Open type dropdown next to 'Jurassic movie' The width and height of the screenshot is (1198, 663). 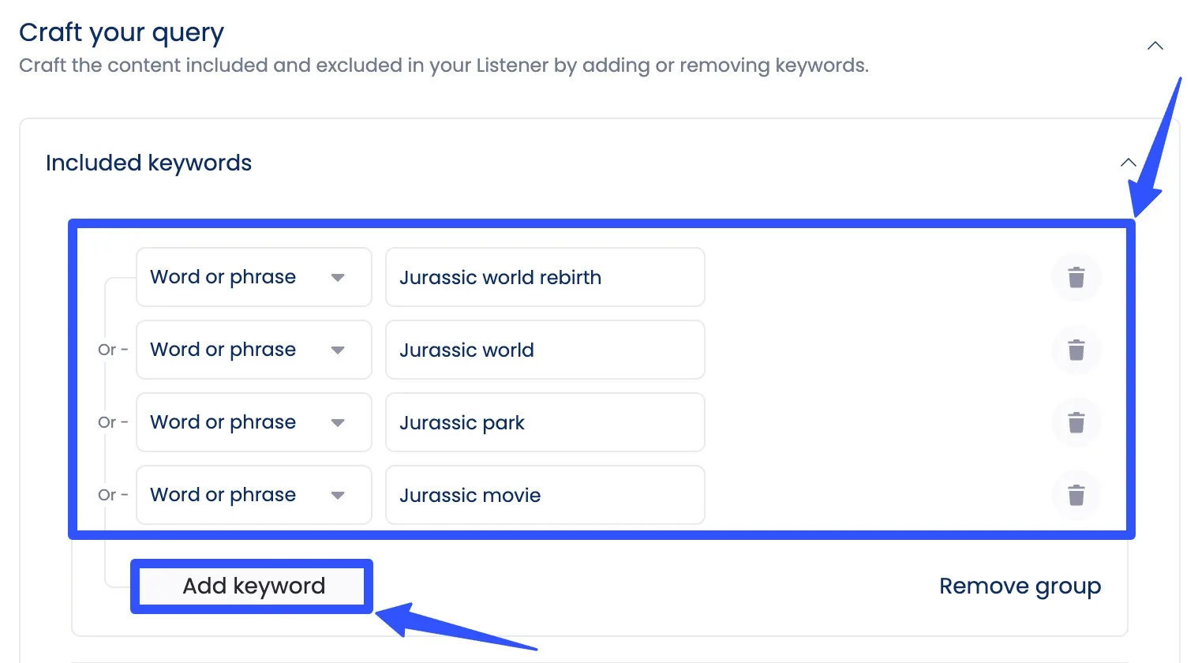pos(253,495)
